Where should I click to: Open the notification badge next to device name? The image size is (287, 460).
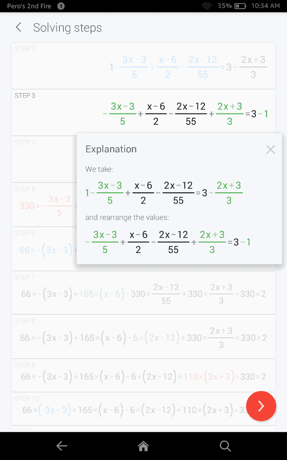(x=61, y=6)
